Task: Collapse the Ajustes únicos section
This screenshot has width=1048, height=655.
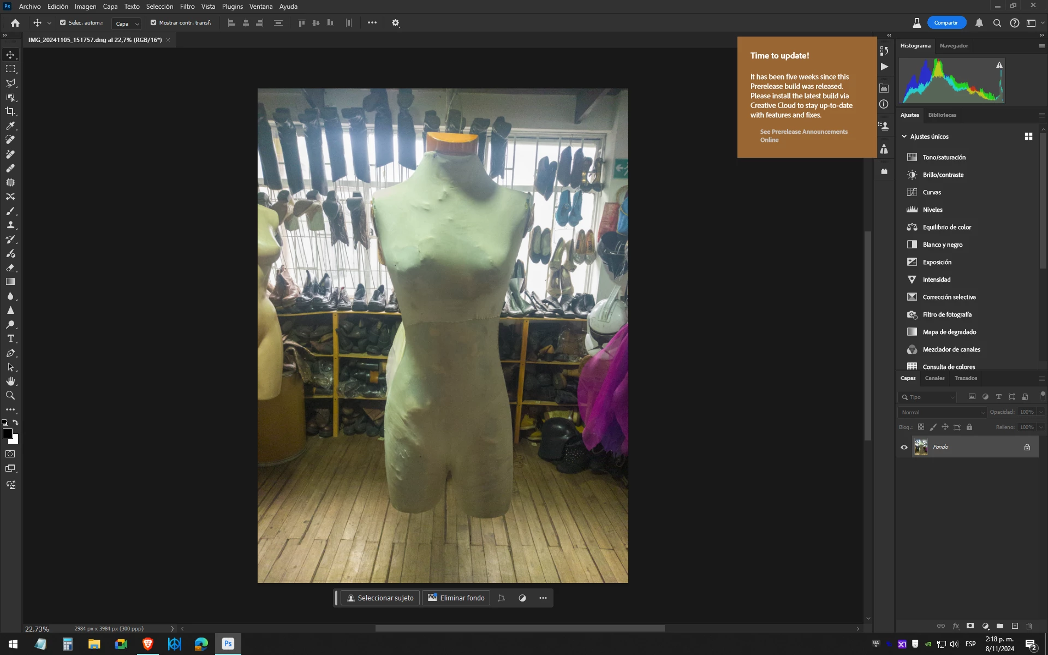Action: (904, 136)
